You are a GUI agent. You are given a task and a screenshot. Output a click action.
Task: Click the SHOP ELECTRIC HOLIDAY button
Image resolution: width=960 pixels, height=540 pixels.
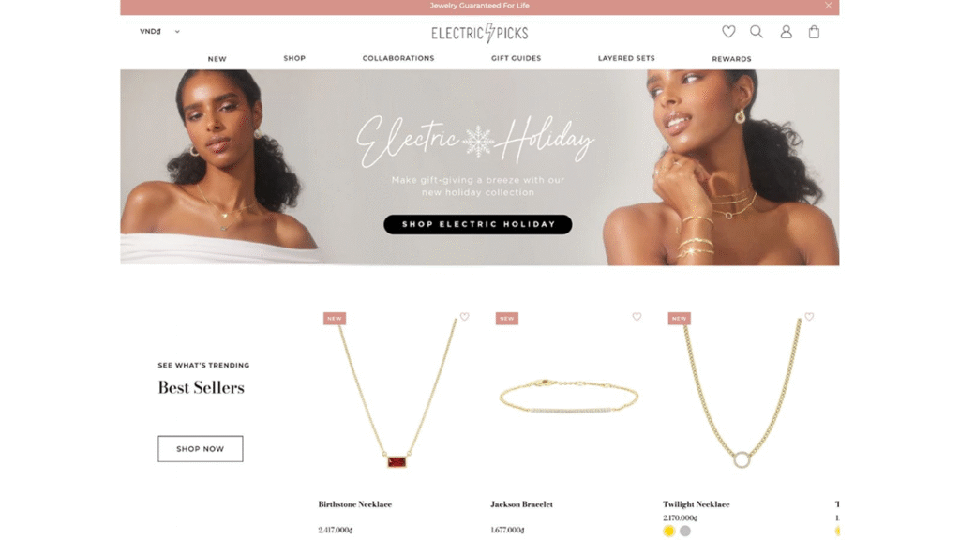click(477, 224)
